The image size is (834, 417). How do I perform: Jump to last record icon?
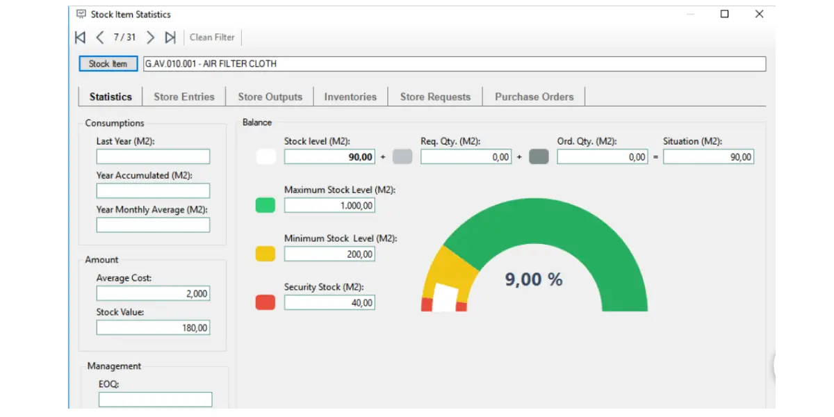click(170, 38)
